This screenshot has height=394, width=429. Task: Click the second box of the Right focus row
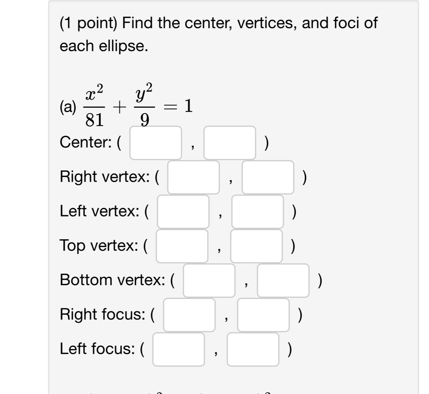264,315
